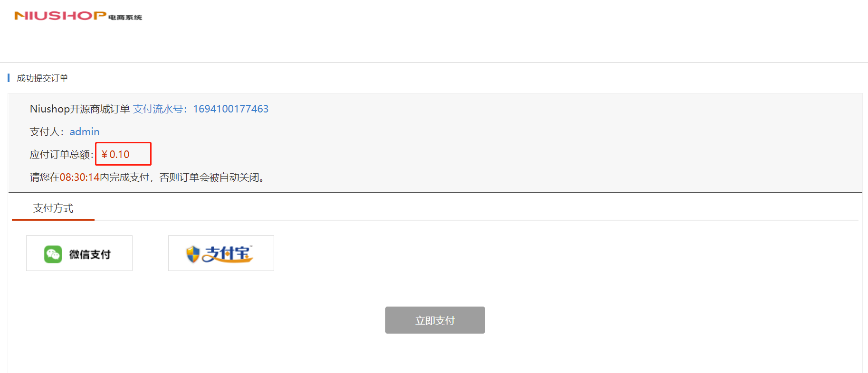Viewport: 868px width, 373px height.
Task: Select the 微信支付 label text
Action: (x=90, y=254)
